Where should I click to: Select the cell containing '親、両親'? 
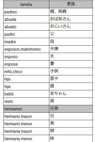click(71, 12)
